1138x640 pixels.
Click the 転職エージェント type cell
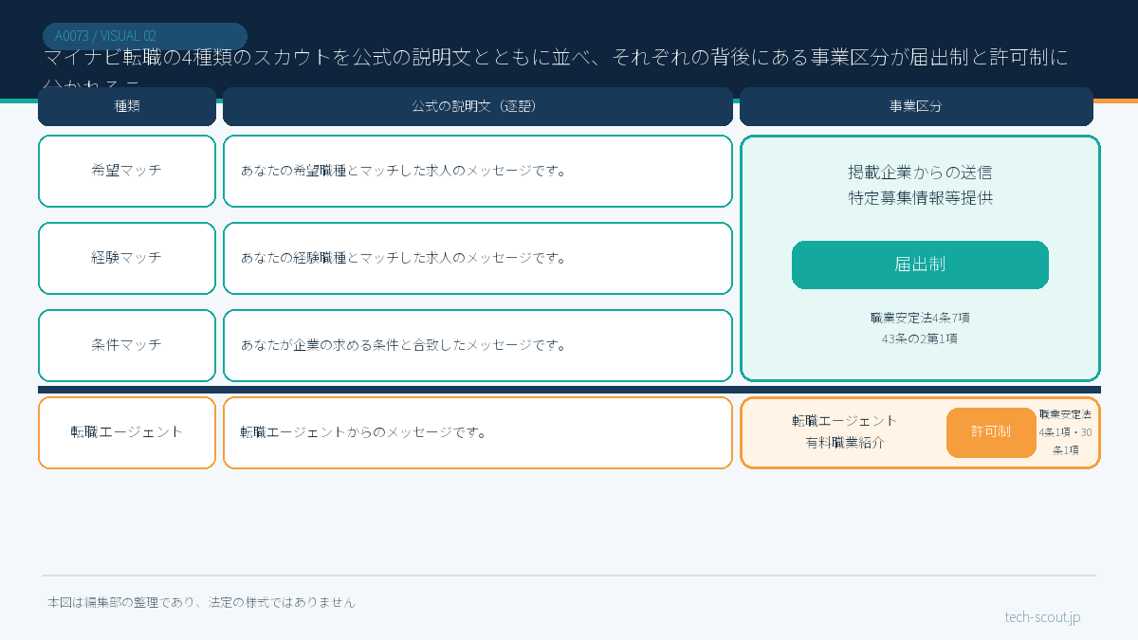127,432
